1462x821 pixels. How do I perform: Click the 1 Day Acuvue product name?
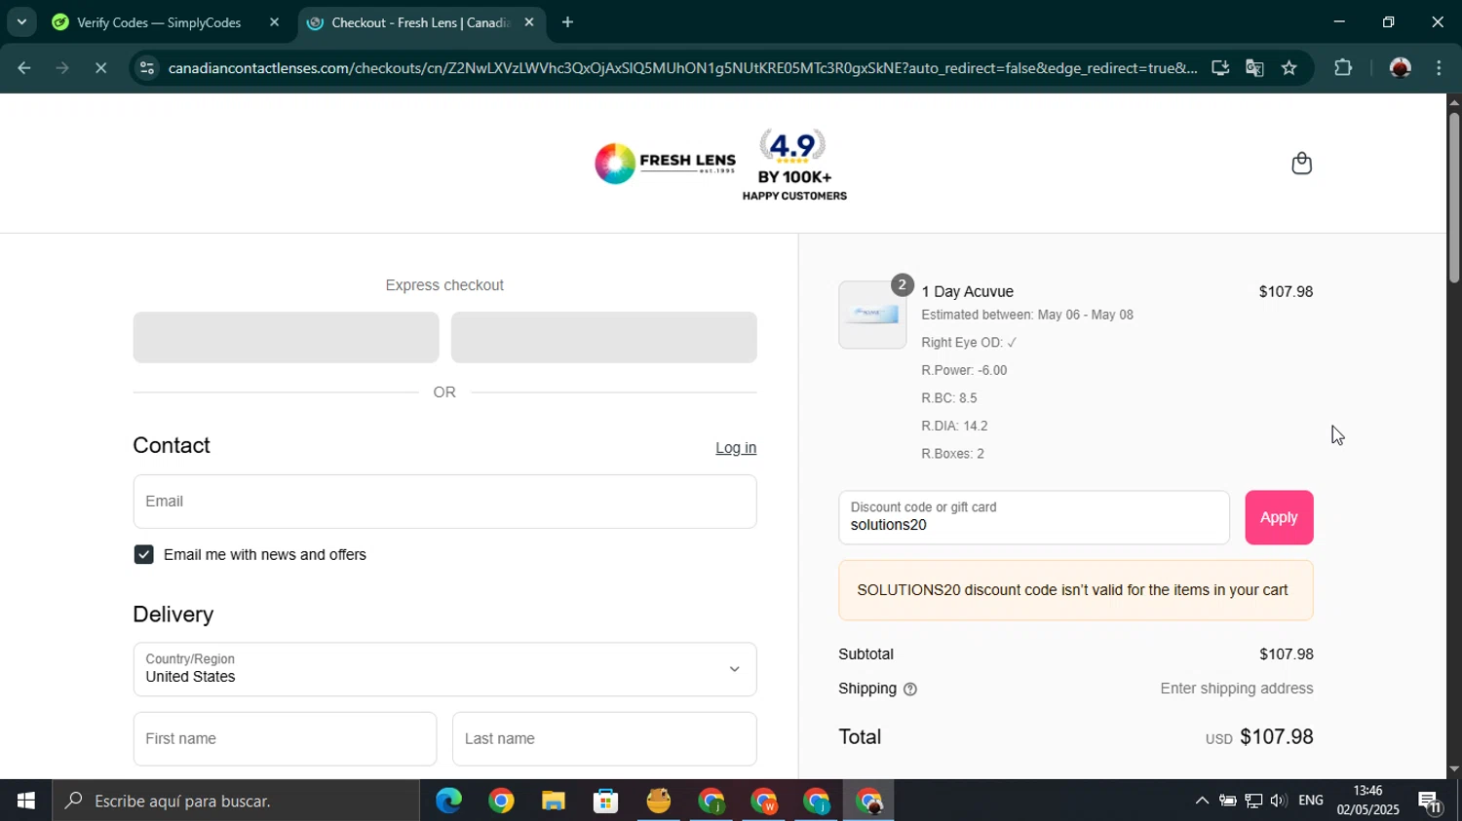click(x=967, y=292)
